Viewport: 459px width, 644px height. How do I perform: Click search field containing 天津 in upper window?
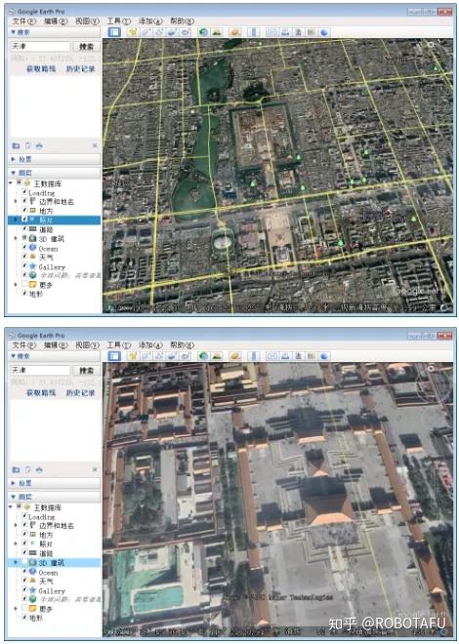(40, 47)
